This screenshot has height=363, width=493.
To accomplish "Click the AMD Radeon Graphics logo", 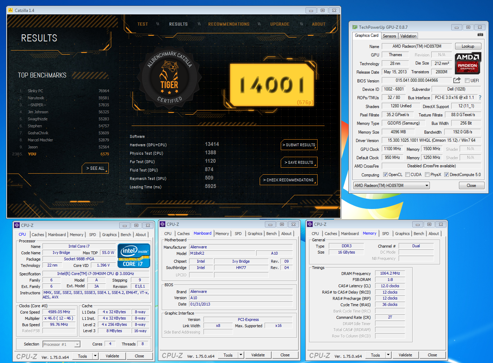I will point(468,63).
